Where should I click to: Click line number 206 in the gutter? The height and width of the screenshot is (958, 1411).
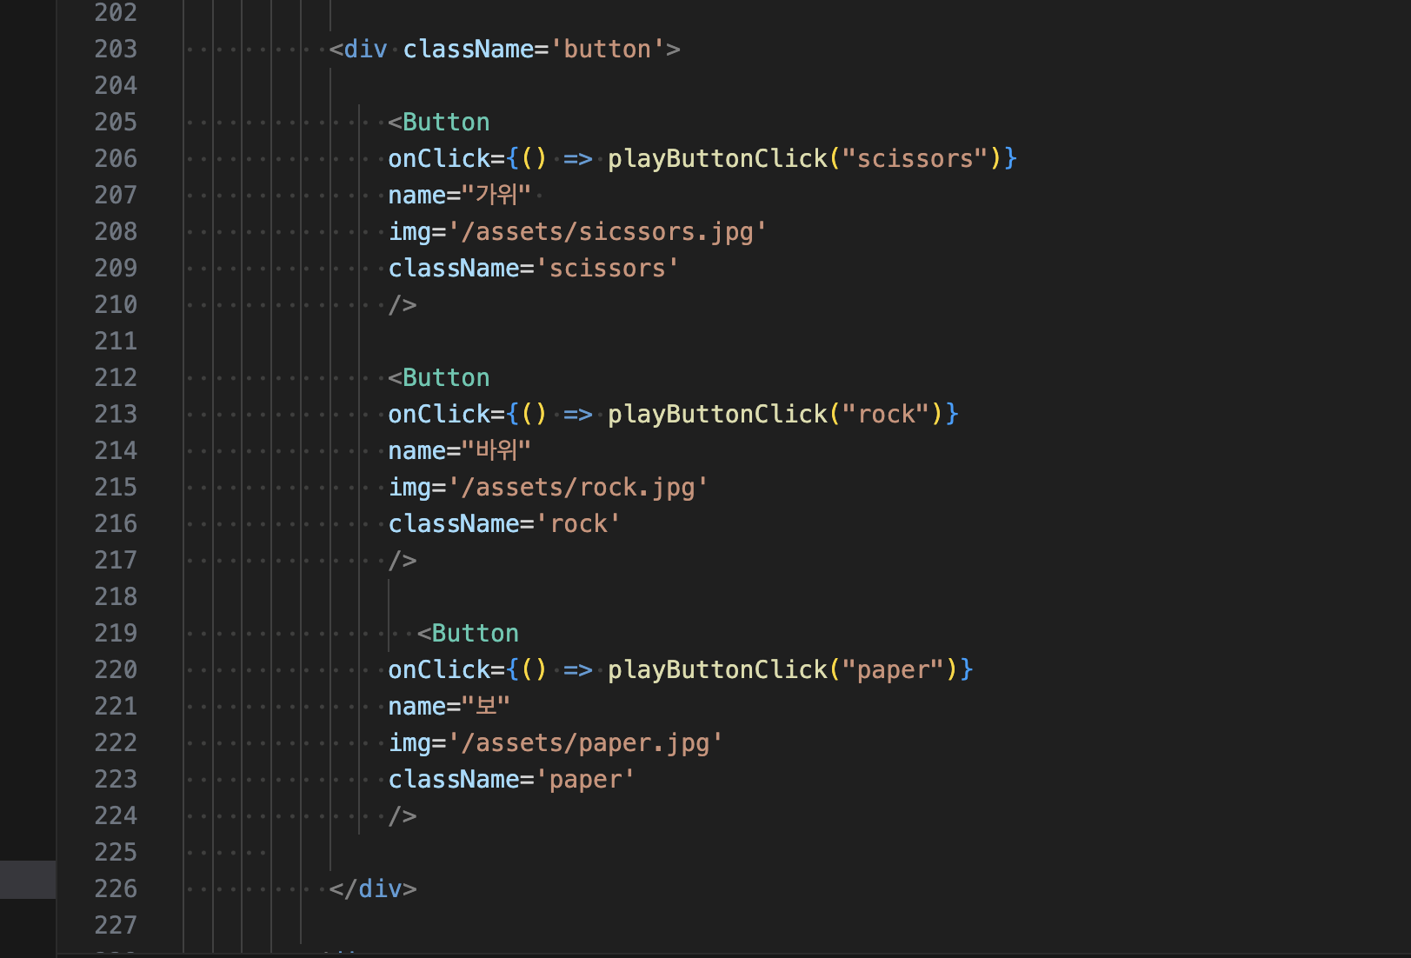coord(116,158)
